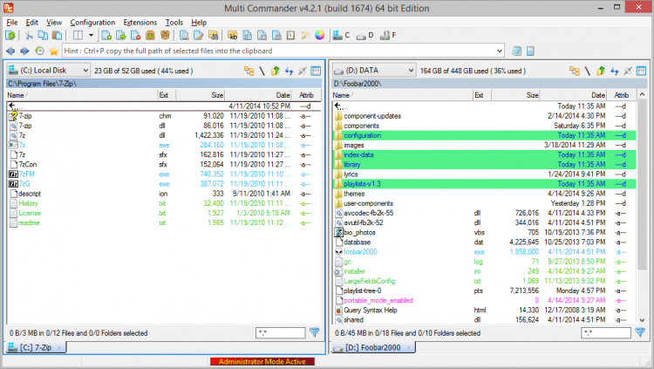Click the color wheel toolbar icon
The image size is (654, 369).
319,36
